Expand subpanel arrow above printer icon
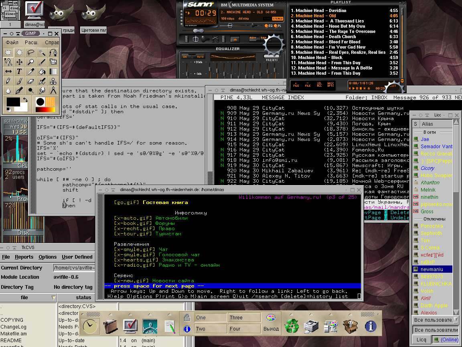The width and height of the screenshot is (462, 347). pos(311,314)
